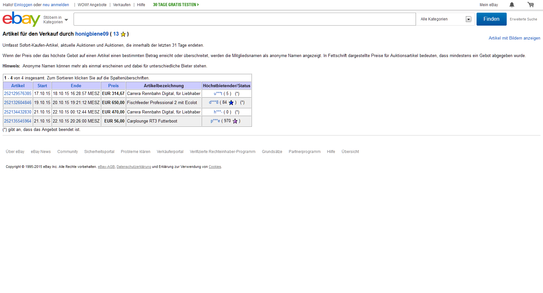543x293 pixels.
Task: Sort table by Ende column header
Action: [76, 86]
